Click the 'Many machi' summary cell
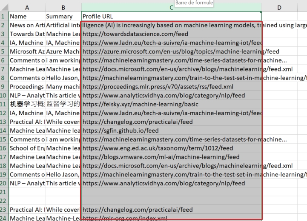This screenshot has height=221, width=307. [x=63, y=87]
